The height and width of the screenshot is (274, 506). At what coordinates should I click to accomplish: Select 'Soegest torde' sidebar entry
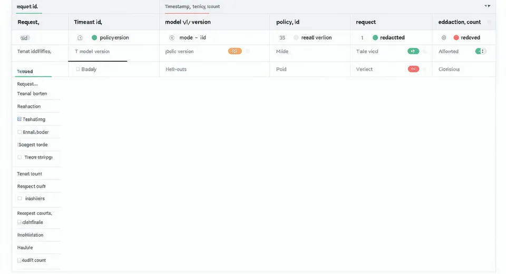(33, 144)
